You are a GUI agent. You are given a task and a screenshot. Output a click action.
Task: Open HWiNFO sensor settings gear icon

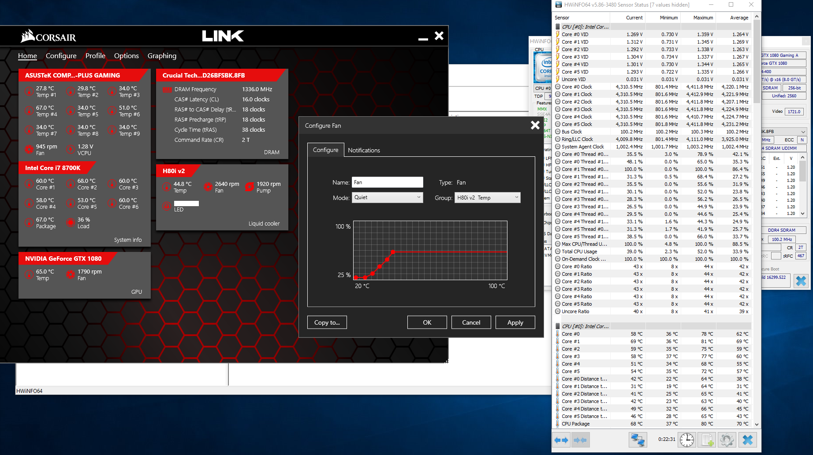coord(727,440)
